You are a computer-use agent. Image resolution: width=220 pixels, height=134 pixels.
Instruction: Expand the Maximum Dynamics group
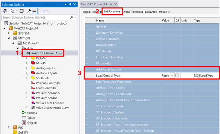click(x=87, y=33)
